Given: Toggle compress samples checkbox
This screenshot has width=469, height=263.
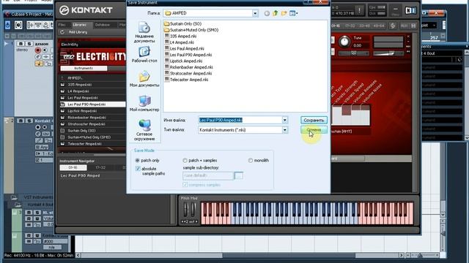Looking at the screenshot, I should [x=185, y=185].
